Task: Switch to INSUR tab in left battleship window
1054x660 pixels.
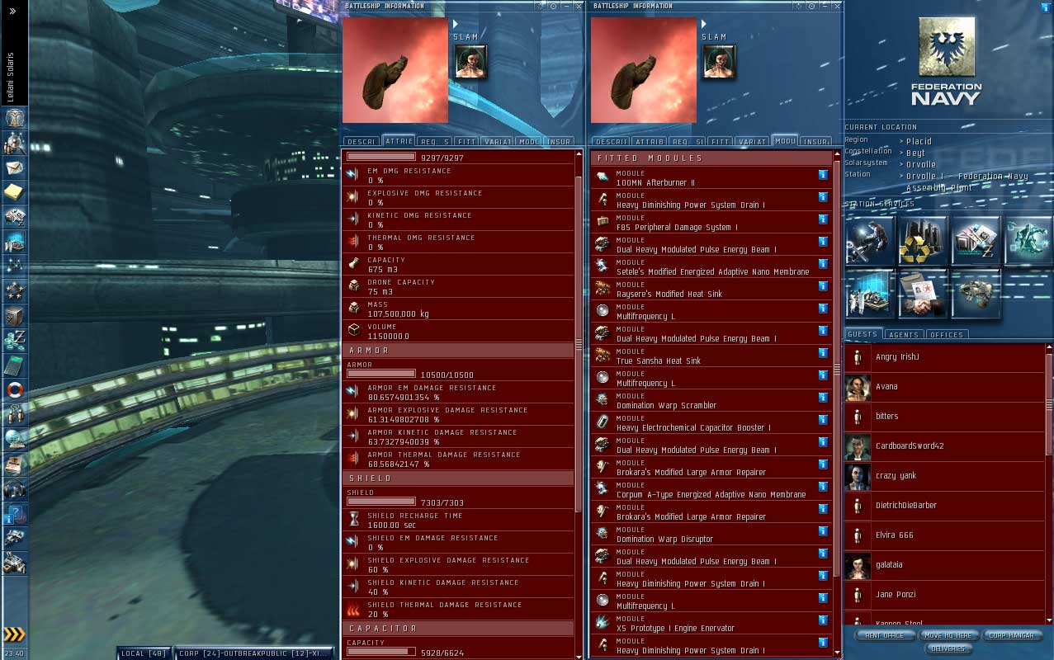Action: pyautogui.click(x=560, y=142)
